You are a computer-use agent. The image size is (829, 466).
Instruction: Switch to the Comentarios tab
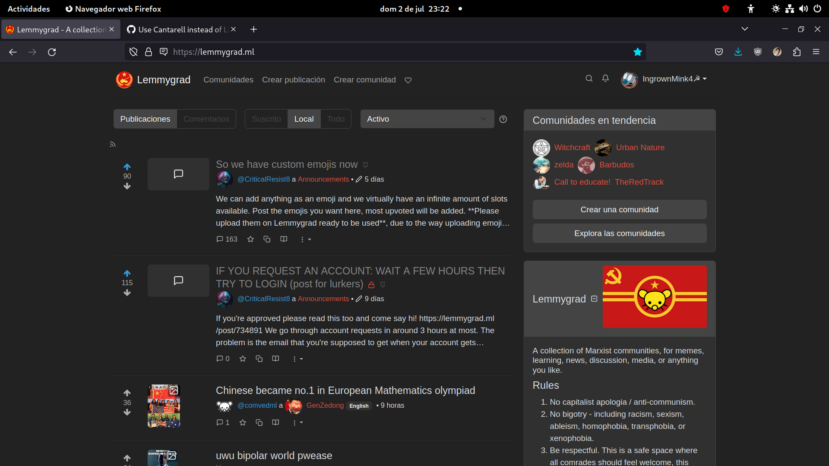[x=206, y=119]
